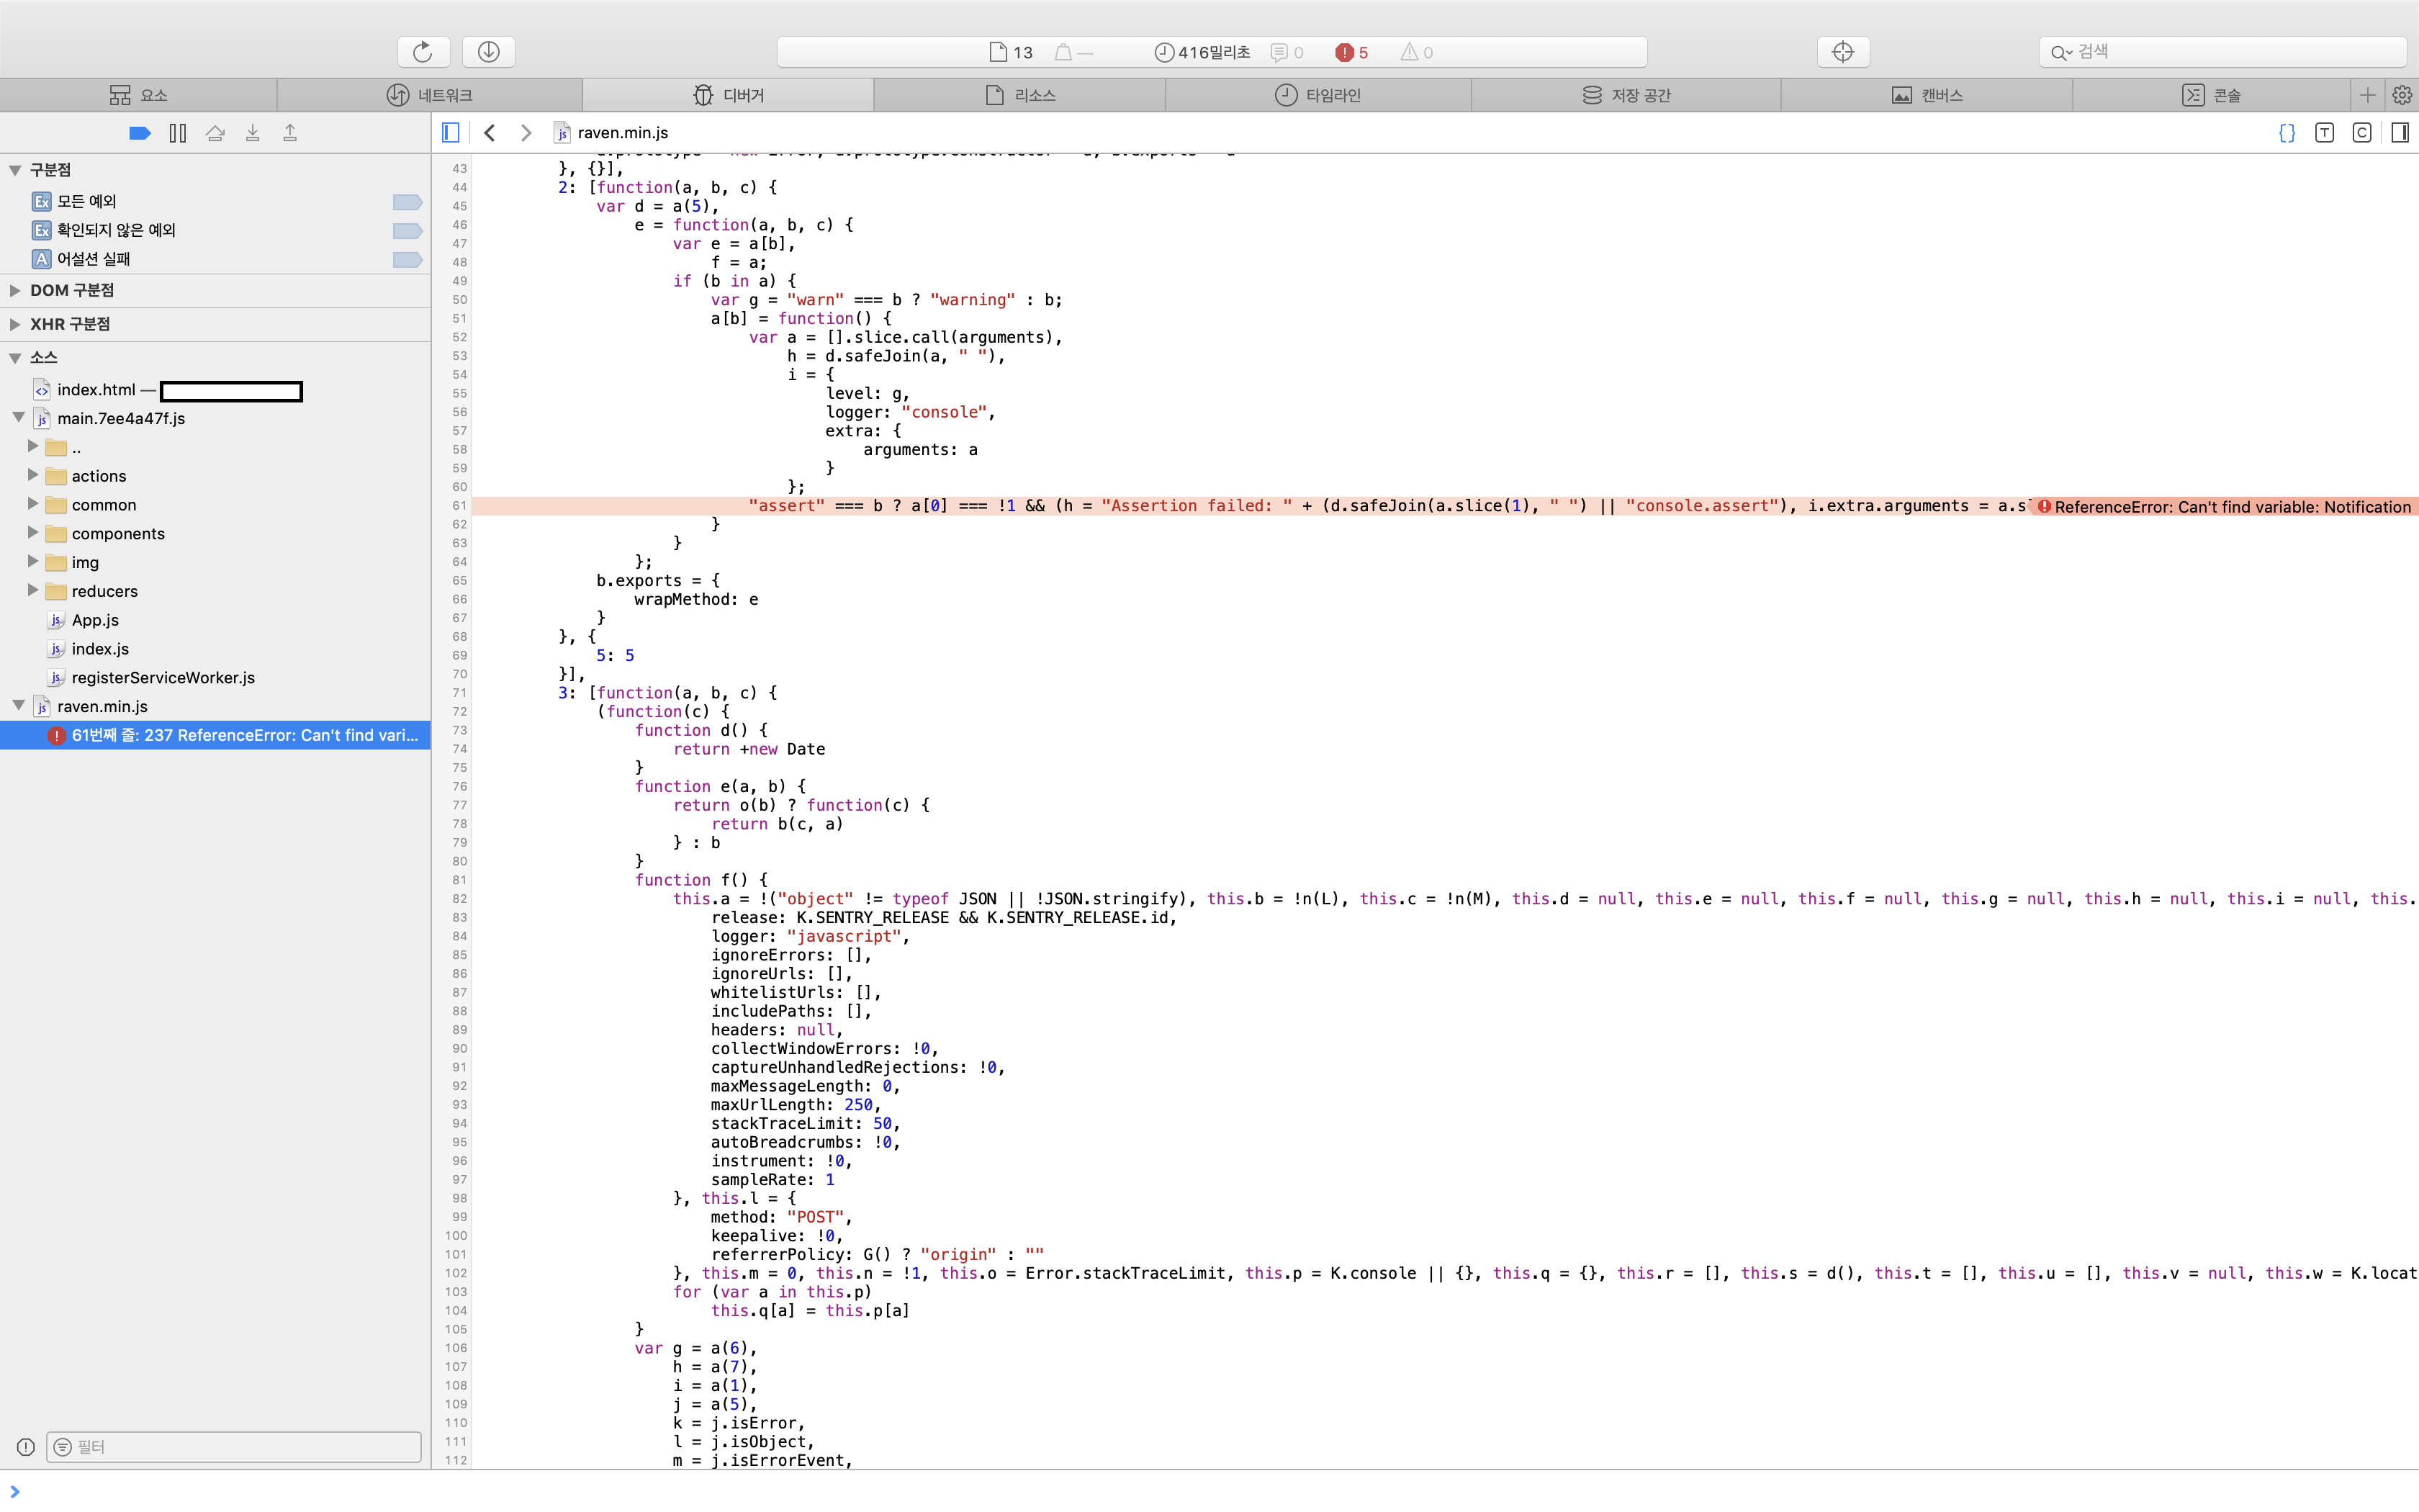The image size is (2419, 1512).
Task: Enable the type profiler T icon
Action: pos(2324,132)
